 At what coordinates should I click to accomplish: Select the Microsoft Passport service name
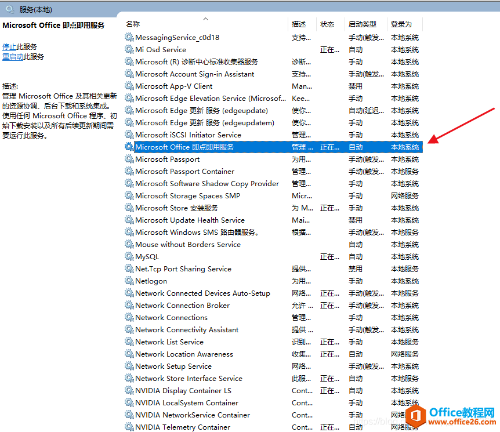point(168,159)
